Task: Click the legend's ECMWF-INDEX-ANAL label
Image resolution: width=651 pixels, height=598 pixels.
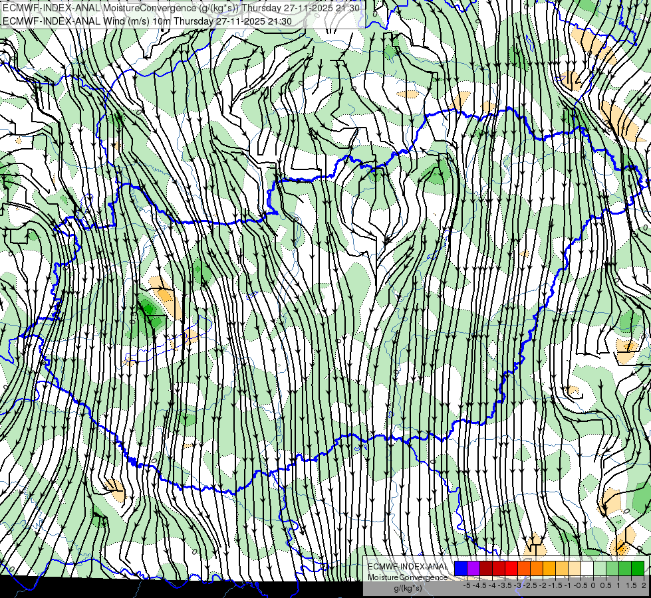Action: click(408, 567)
